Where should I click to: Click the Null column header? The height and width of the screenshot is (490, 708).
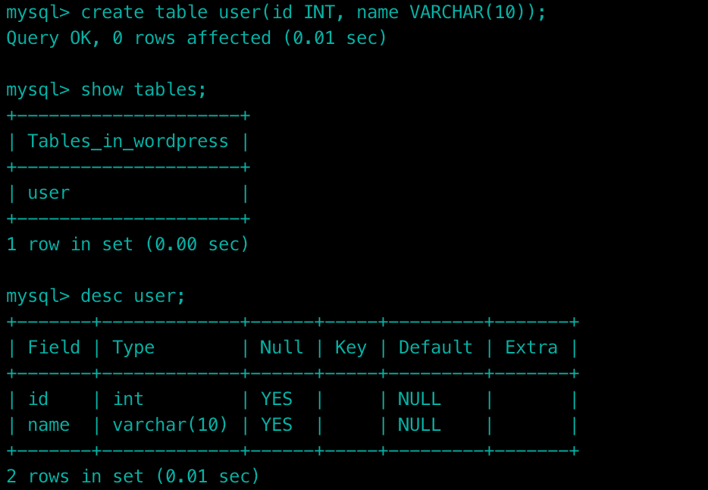pyautogui.click(x=281, y=347)
